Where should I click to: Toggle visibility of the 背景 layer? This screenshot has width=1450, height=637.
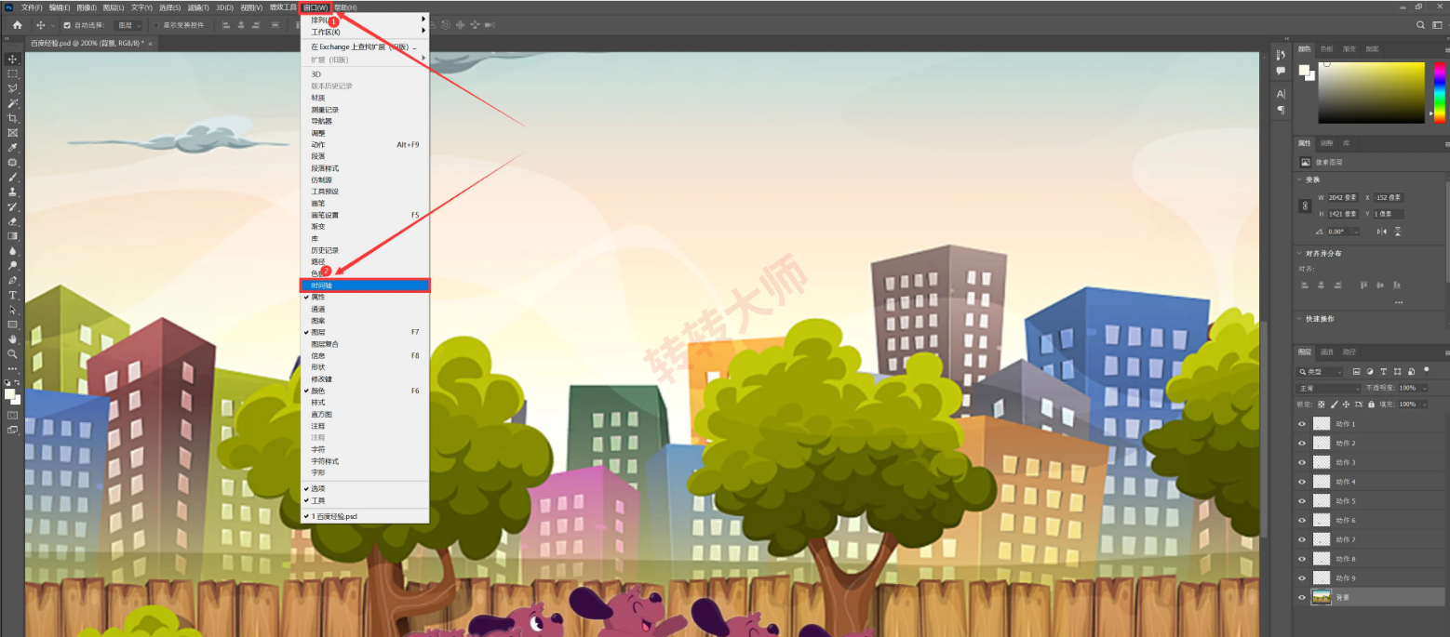click(x=1302, y=598)
